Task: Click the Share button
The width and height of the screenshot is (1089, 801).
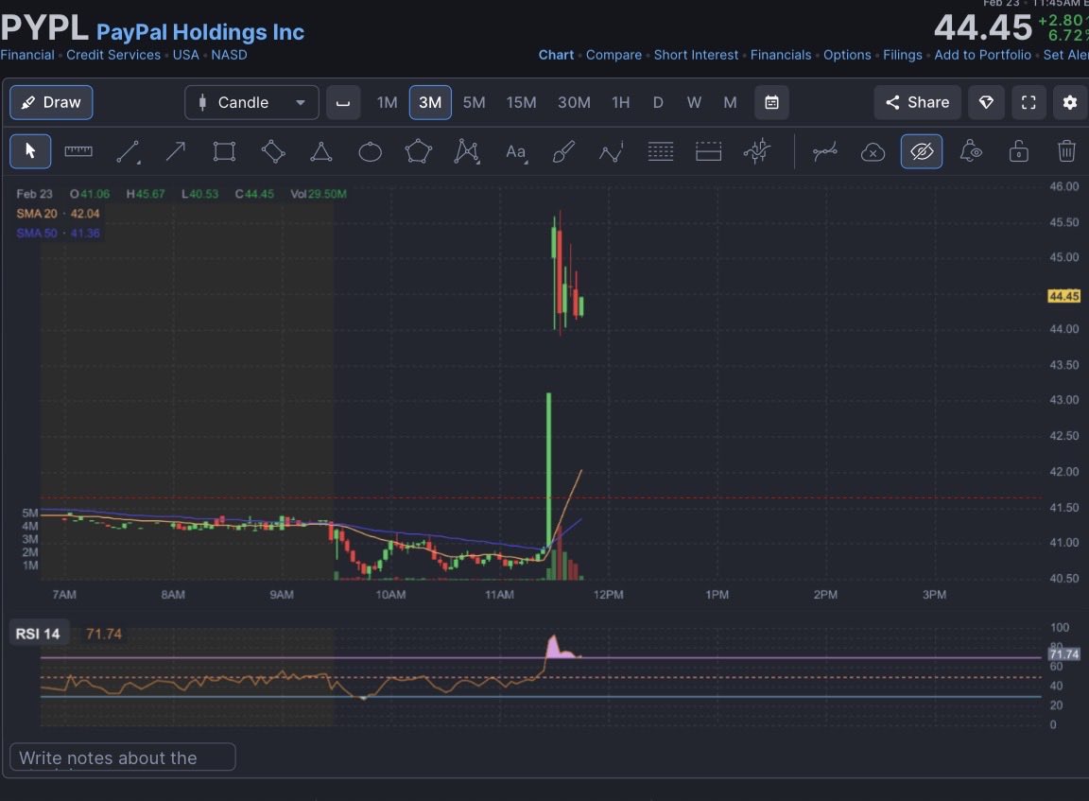Action: point(918,103)
